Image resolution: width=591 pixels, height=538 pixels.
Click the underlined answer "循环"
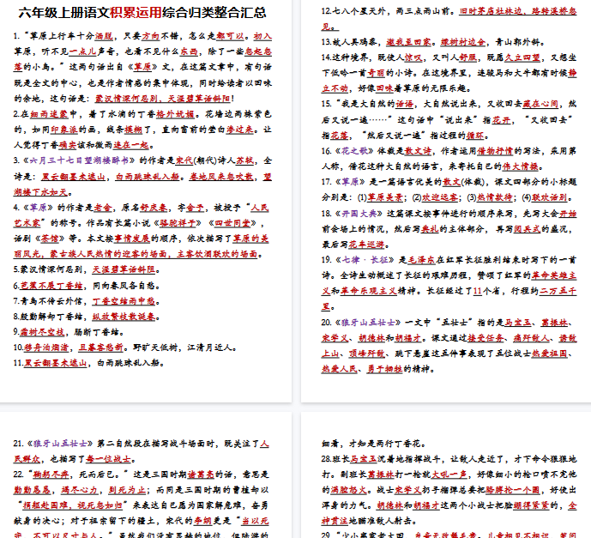pos(475,136)
